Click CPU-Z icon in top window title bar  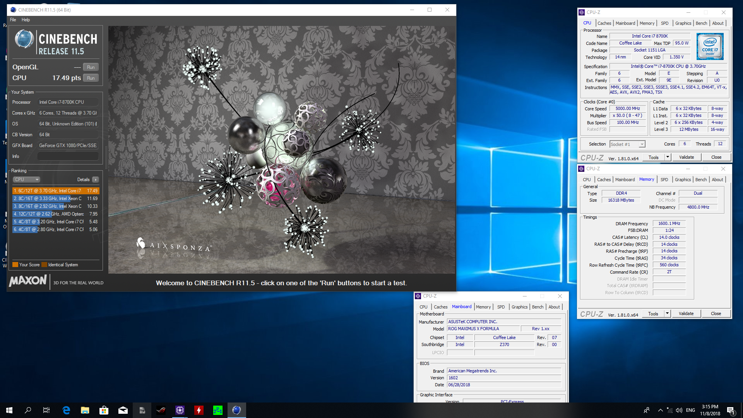click(582, 12)
